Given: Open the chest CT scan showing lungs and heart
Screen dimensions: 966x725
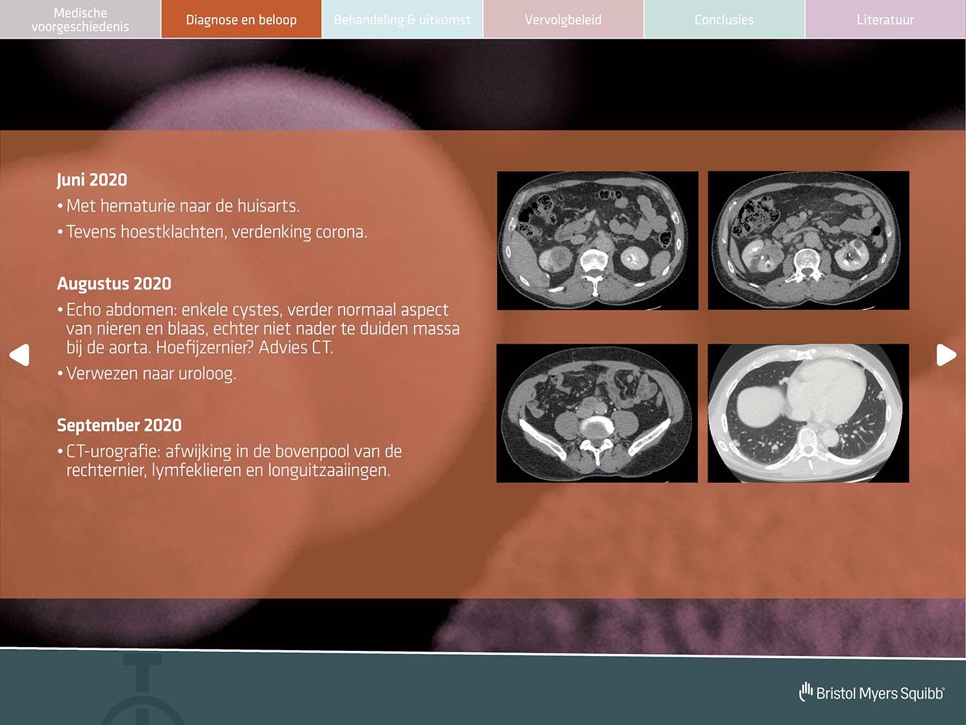Looking at the screenshot, I should click(808, 413).
